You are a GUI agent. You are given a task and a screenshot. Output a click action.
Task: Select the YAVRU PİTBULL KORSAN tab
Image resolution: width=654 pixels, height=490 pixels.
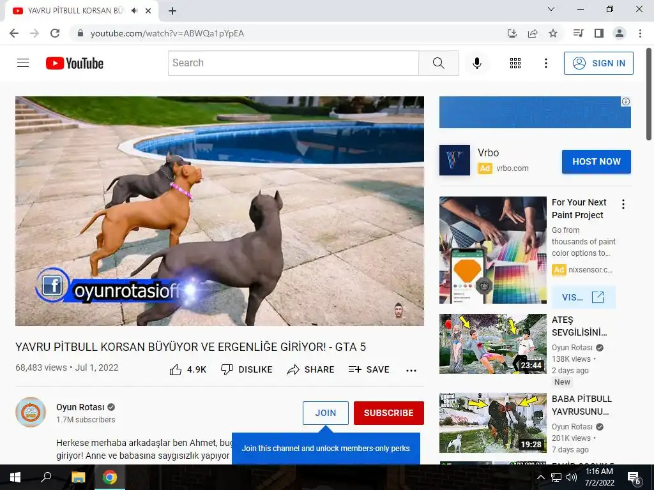point(82,11)
